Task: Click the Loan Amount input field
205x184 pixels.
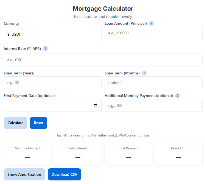Action: 153,33
